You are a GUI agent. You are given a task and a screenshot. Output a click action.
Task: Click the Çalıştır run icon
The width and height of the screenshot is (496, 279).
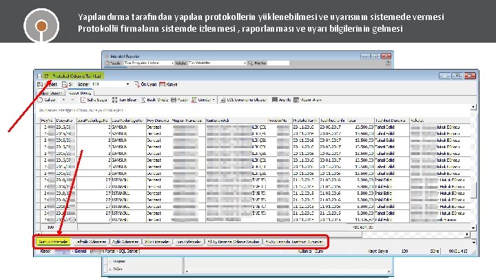[40, 100]
